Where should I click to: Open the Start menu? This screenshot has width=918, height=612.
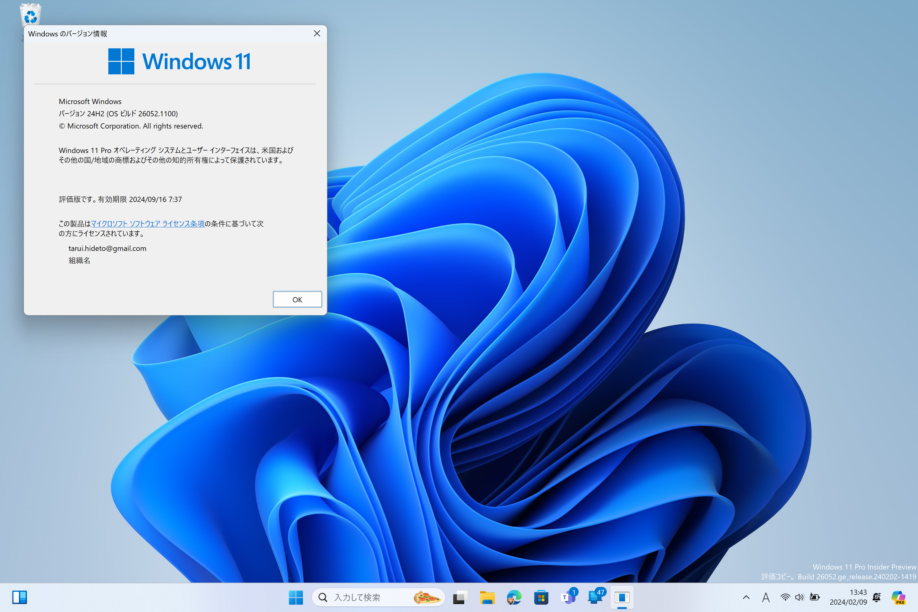297,597
